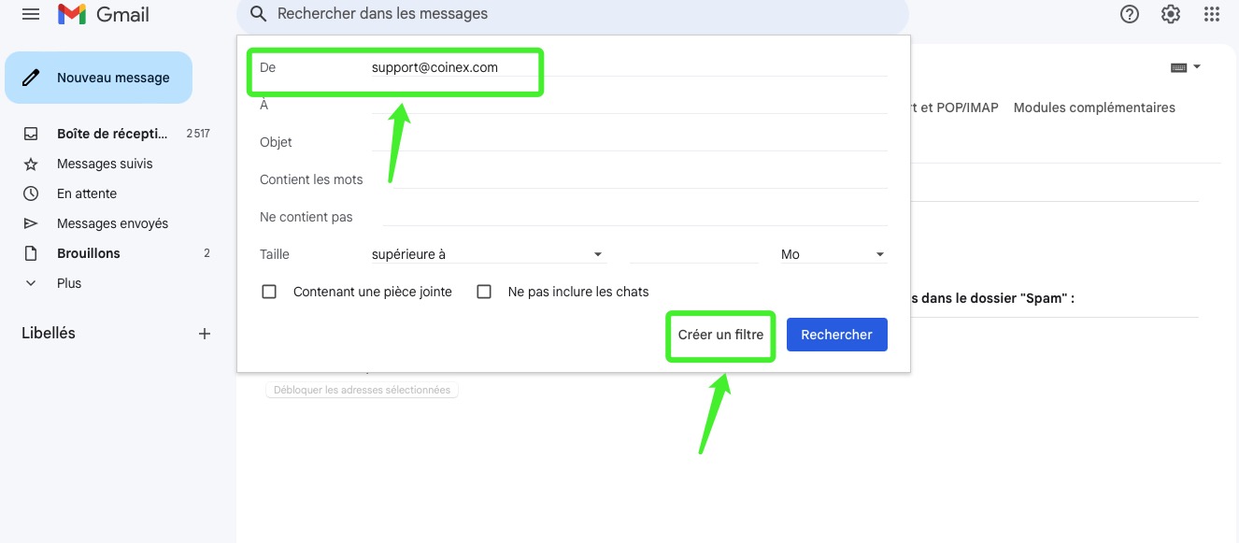
Task: Open the main menu hamburger icon
Action: click(x=31, y=15)
